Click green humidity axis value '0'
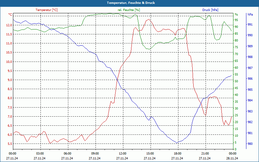This screenshot has height=162, width=259. click(x=236, y=149)
